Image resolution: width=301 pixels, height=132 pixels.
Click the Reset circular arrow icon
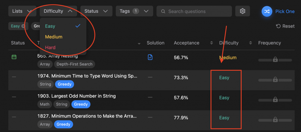click(x=278, y=26)
